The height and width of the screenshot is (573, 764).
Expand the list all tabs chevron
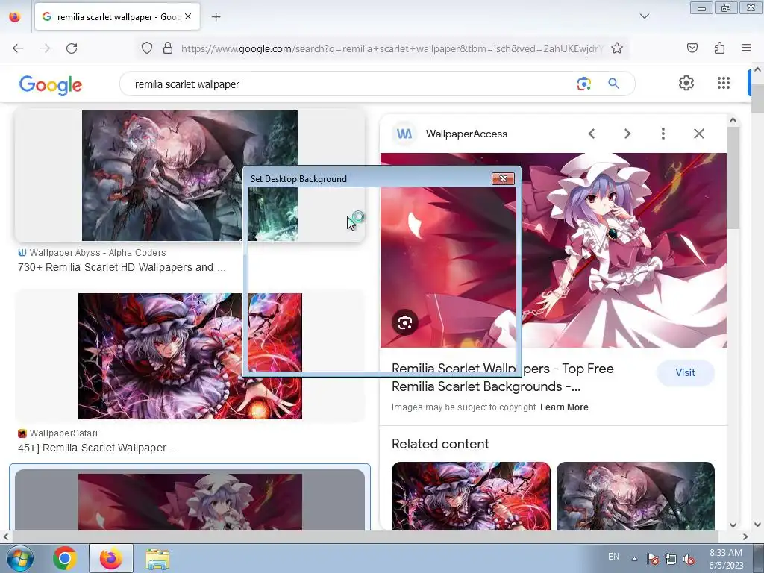pos(644,16)
